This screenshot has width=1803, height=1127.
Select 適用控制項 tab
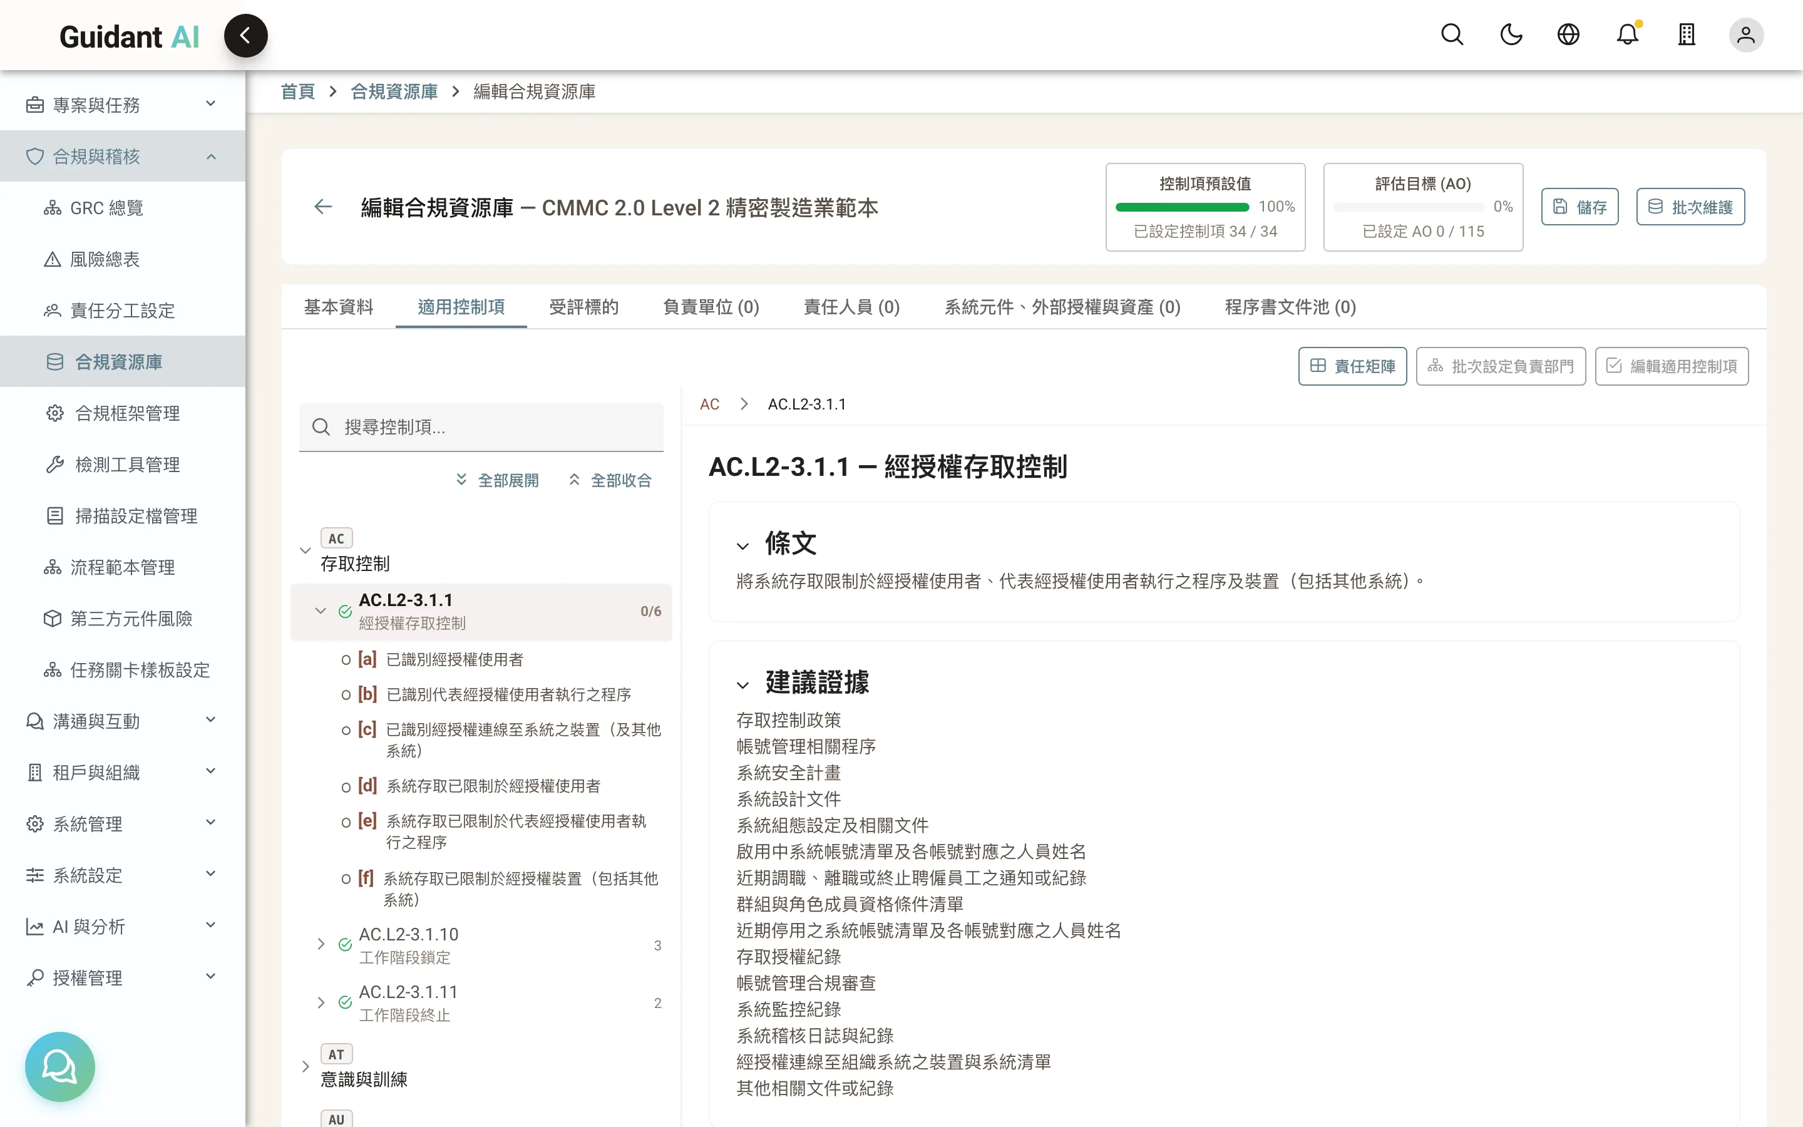tap(461, 306)
